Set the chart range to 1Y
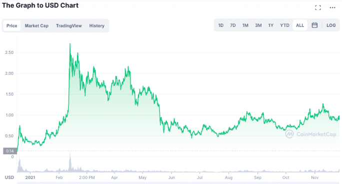The width and height of the screenshot is (342, 184). 271,25
